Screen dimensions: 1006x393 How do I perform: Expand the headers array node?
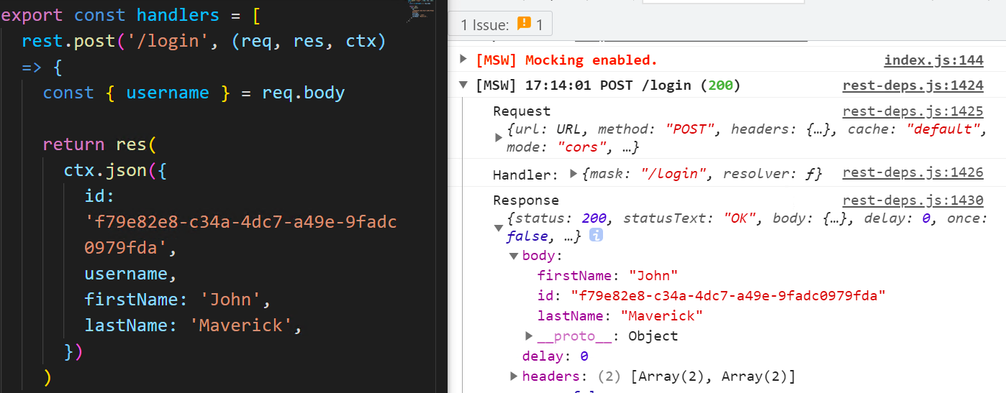(x=513, y=376)
